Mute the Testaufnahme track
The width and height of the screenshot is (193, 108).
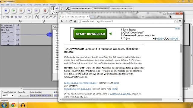pyautogui.click(x=4, y=33)
